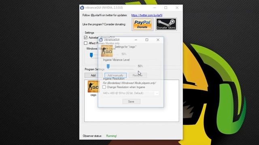Click the PayPal Donate button
Image resolution: width=259 pixels, height=145 pixels.
tap(142, 24)
